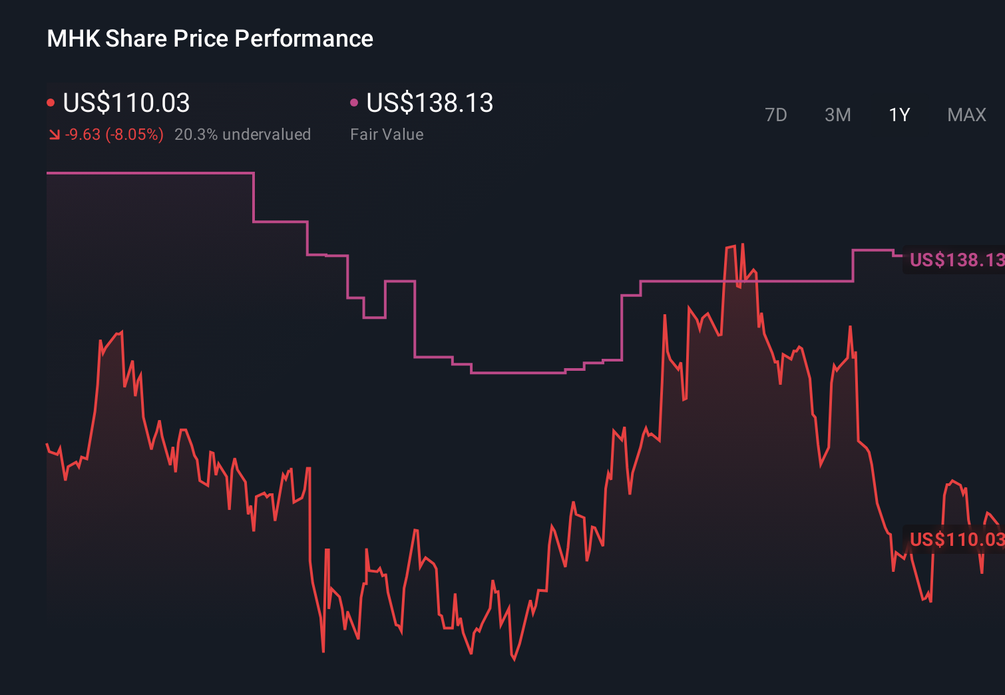
Task: Switch chart range to 7D
Action: [x=775, y=115]
